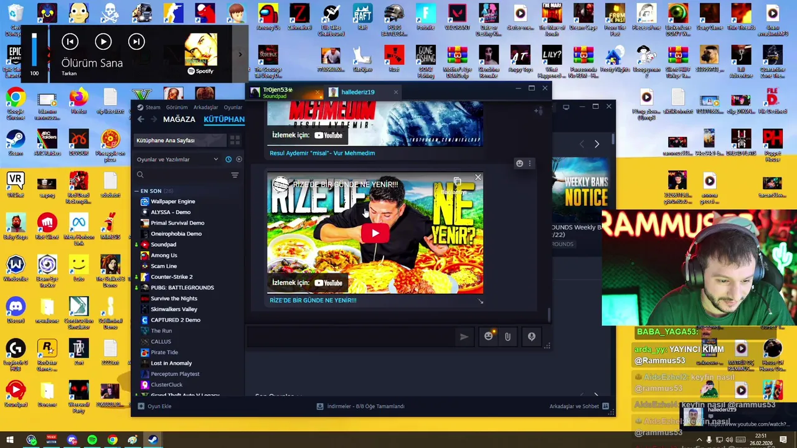The width and height of the screenshot is (797, 448).
Task: Close the embedded RİZE'DE video preview
Action: [x=478, y=178]
